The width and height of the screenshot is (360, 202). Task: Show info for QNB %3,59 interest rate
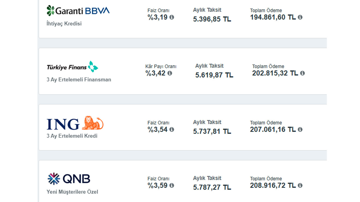coord(172,185)
